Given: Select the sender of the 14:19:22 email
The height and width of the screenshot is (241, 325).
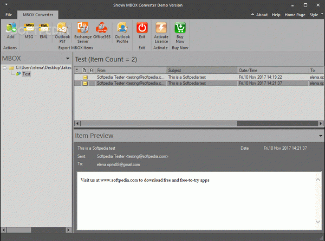Looking at the screenshot, I should (131, 77).
